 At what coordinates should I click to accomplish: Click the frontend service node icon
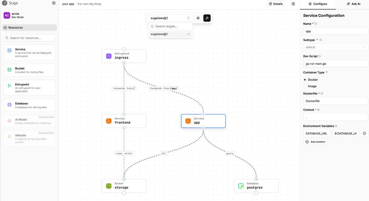[109, 121]
